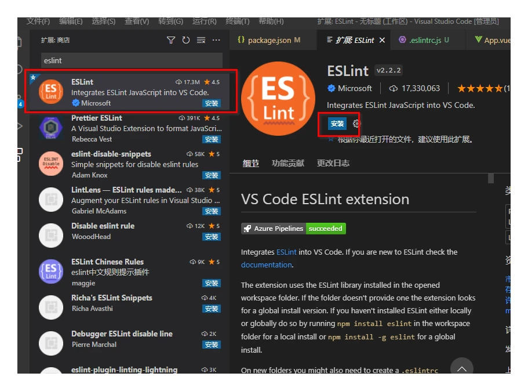The width and height of the screenshot is (528, 391).
Task: Open the ESLint extension manage gear dropdown
Action: pyautogui.click(x=356, y=124)
